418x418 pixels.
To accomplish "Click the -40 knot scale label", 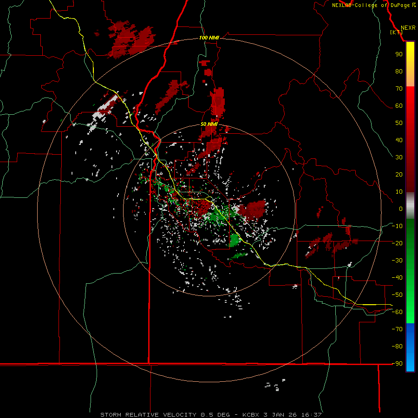I will coord(397,278).
